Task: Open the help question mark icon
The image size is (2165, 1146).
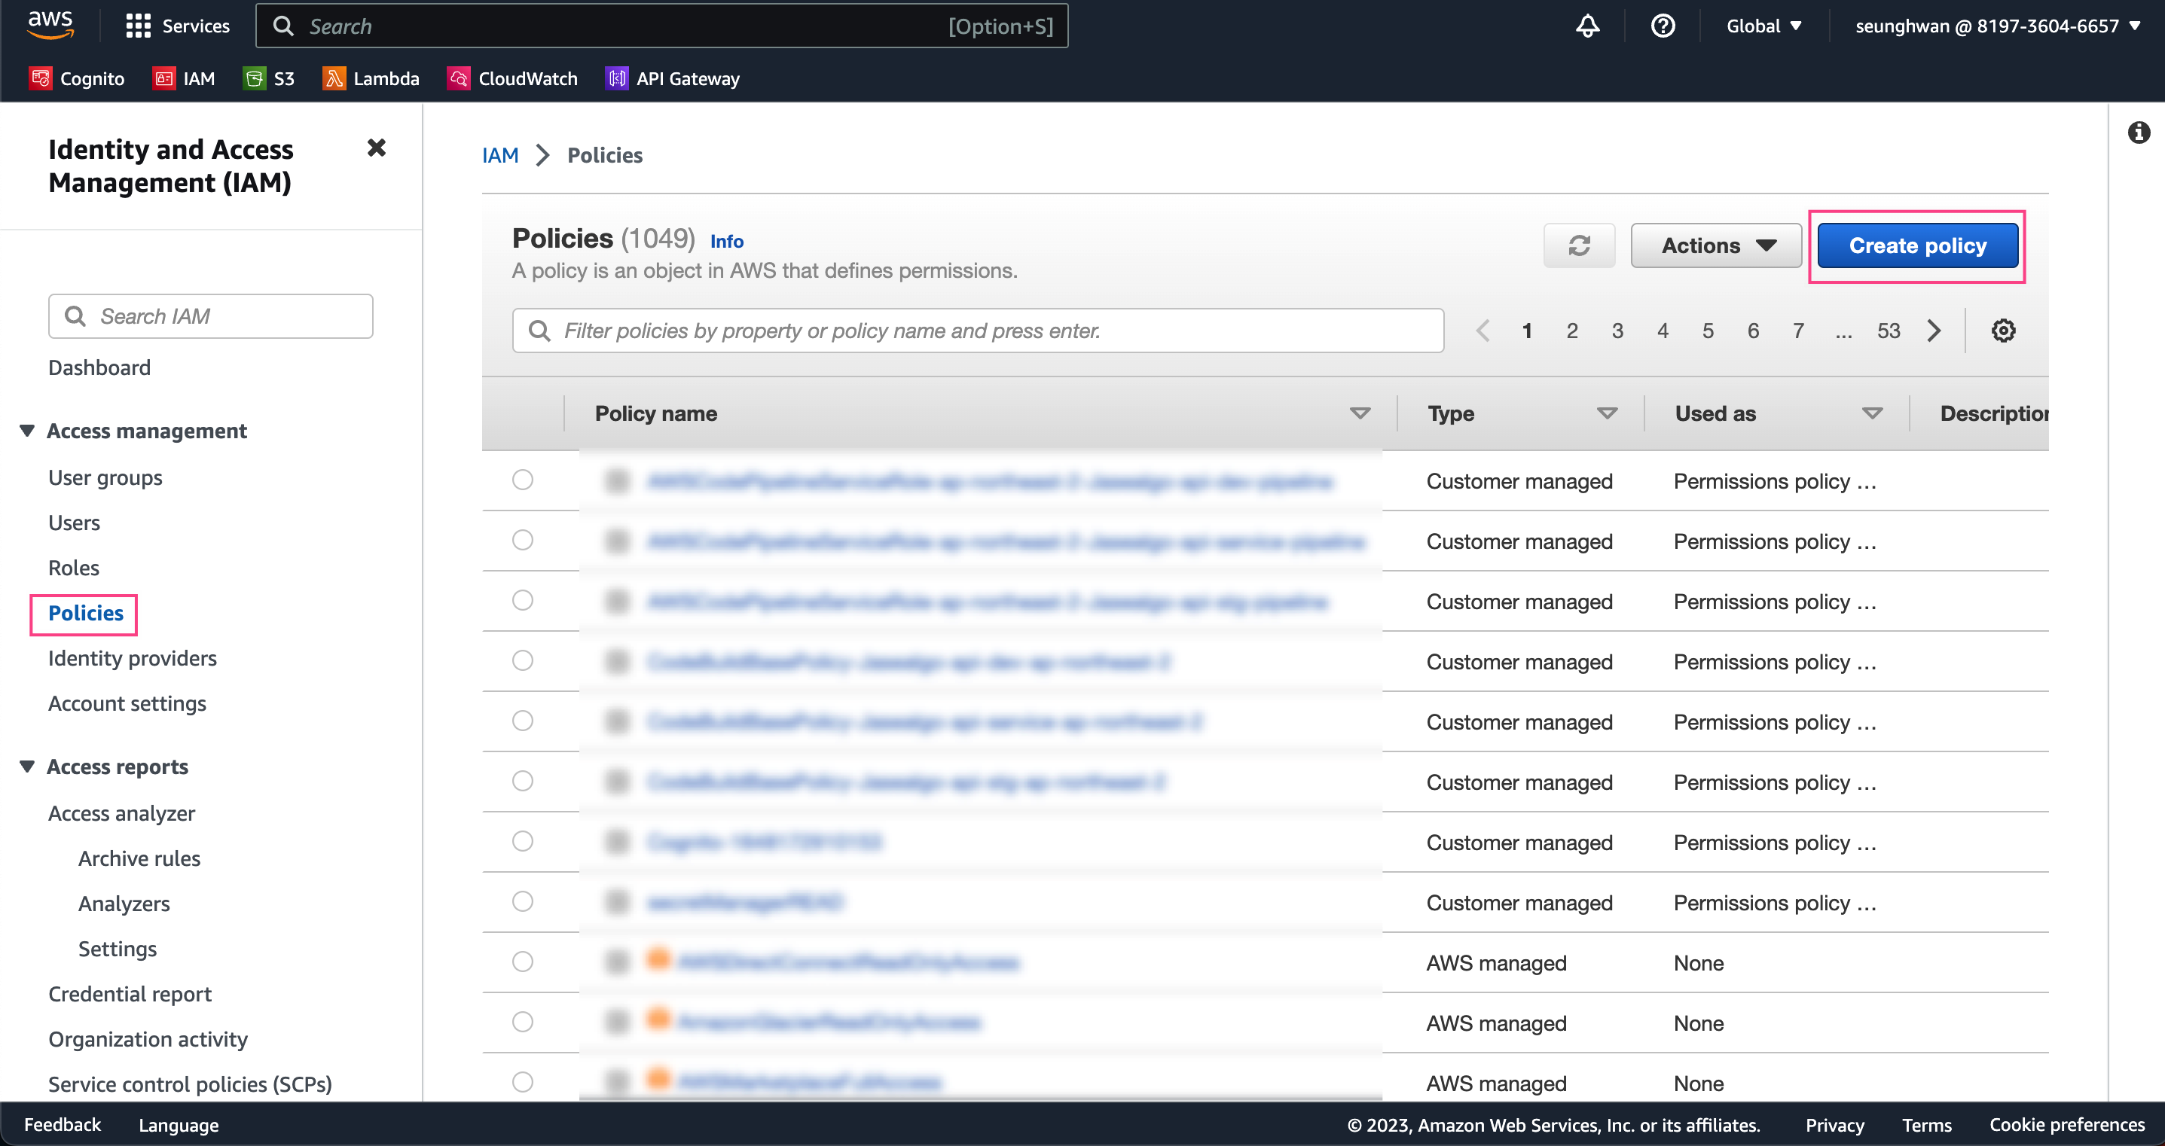Action: pos(1663,26)
